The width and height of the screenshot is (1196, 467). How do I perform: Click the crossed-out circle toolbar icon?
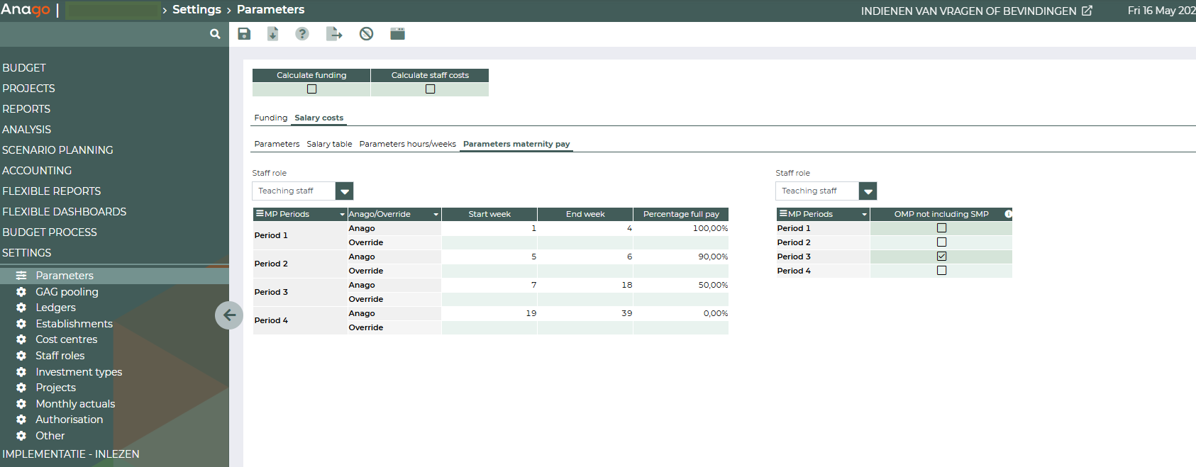[366, 34]
